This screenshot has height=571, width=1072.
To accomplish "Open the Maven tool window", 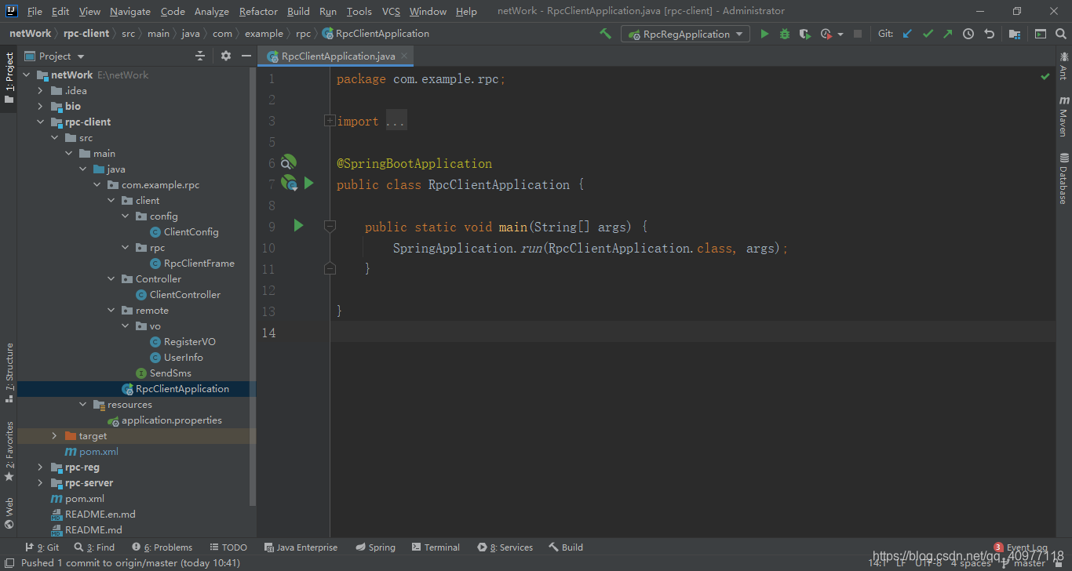I will tap(1063, 116).
